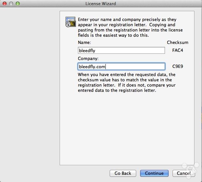Minimize the License Wizard window
This screenshot has height=182, width=202.
pos(11,4)
